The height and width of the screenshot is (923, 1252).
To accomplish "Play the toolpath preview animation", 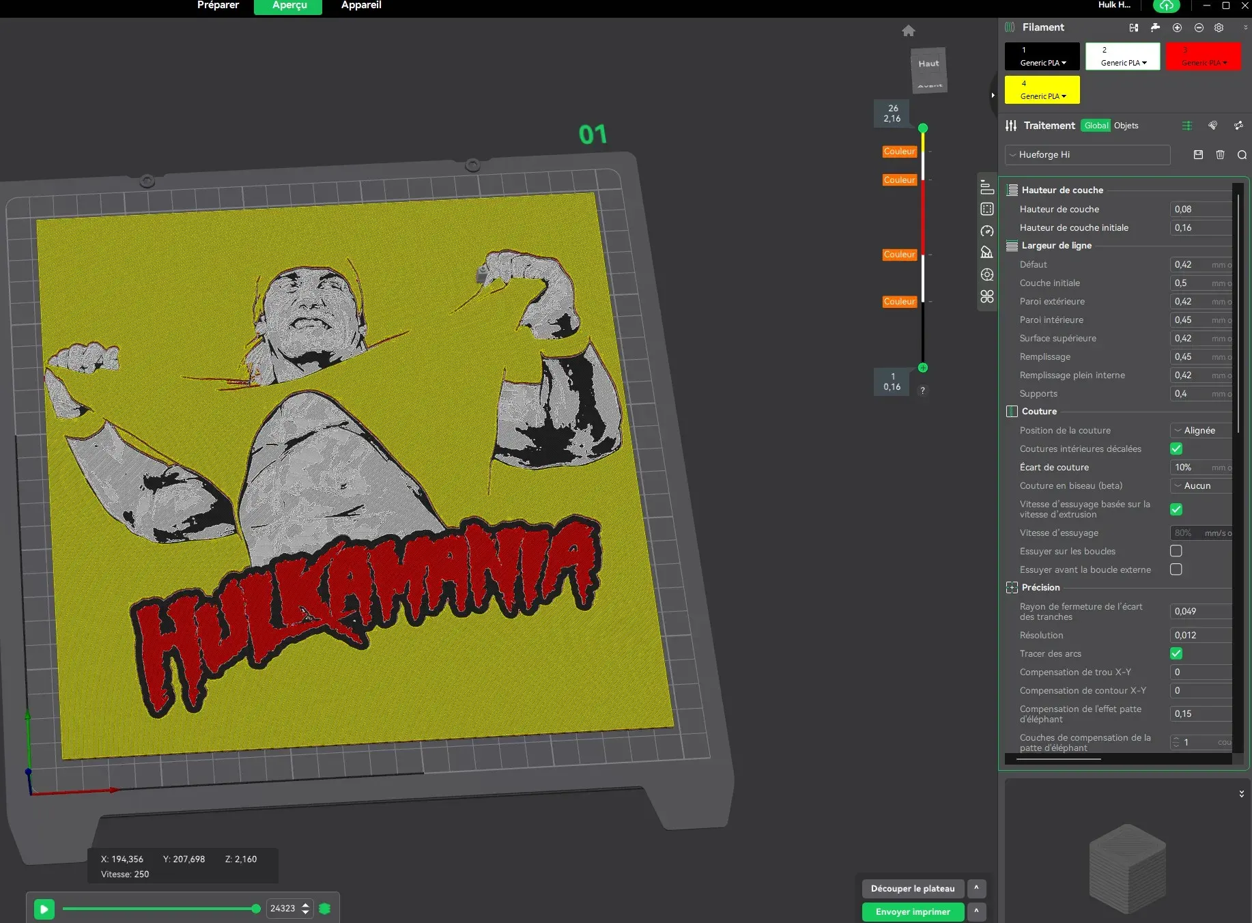I will 44,909.
